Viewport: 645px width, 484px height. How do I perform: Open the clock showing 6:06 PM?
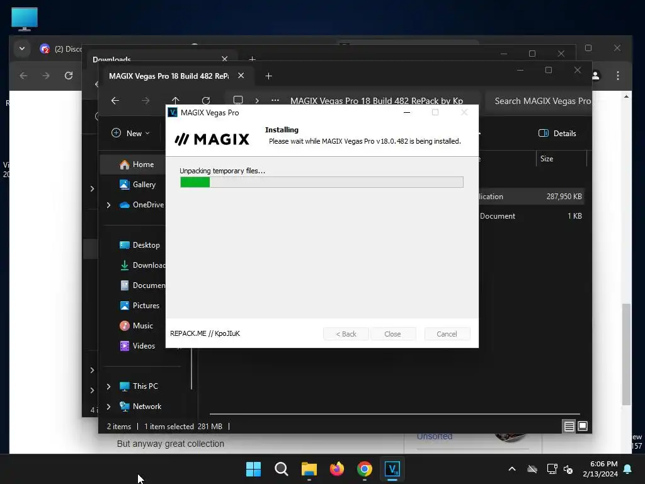[x=600, y=469]
